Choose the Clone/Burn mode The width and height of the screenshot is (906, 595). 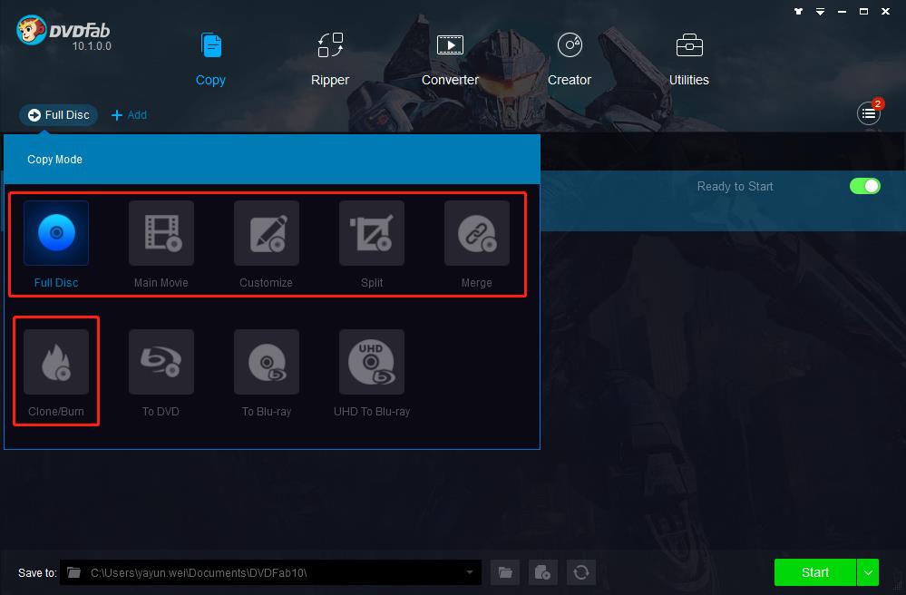[56, 362]
